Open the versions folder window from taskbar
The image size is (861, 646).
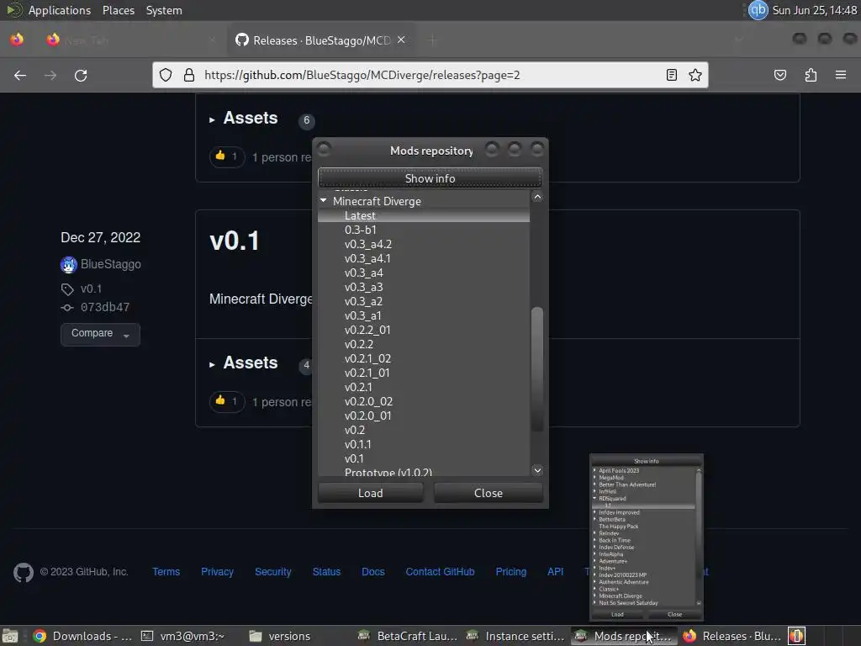click(x=280, y=636)
